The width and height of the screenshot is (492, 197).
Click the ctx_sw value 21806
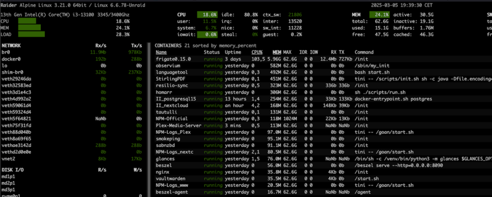tap(295, 15)
